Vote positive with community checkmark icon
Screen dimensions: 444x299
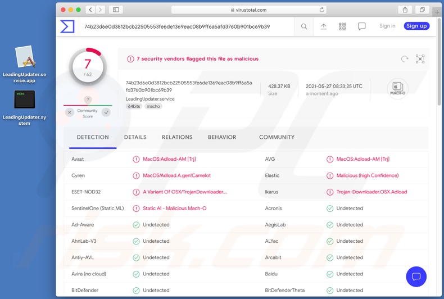(x=106, y=112)
